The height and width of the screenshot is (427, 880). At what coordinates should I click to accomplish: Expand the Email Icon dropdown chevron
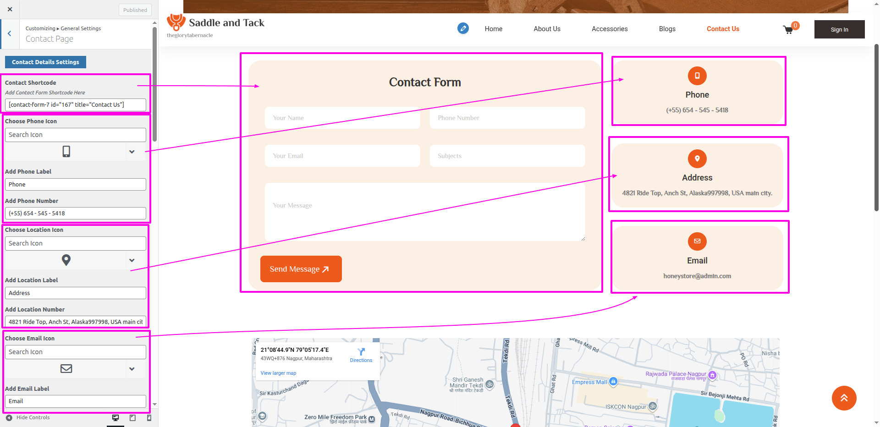[x=132, y=369]
